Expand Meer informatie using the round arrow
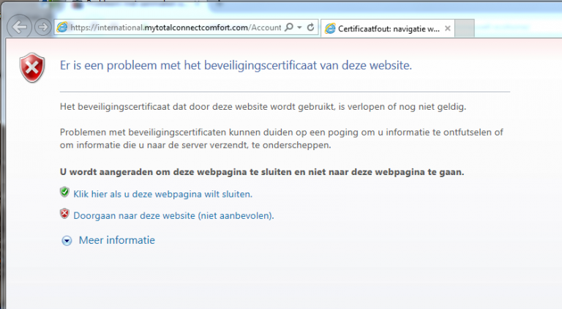562x309 pixels. tap(67, 240)
